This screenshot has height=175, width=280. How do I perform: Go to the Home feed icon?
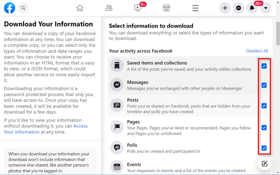80,8
